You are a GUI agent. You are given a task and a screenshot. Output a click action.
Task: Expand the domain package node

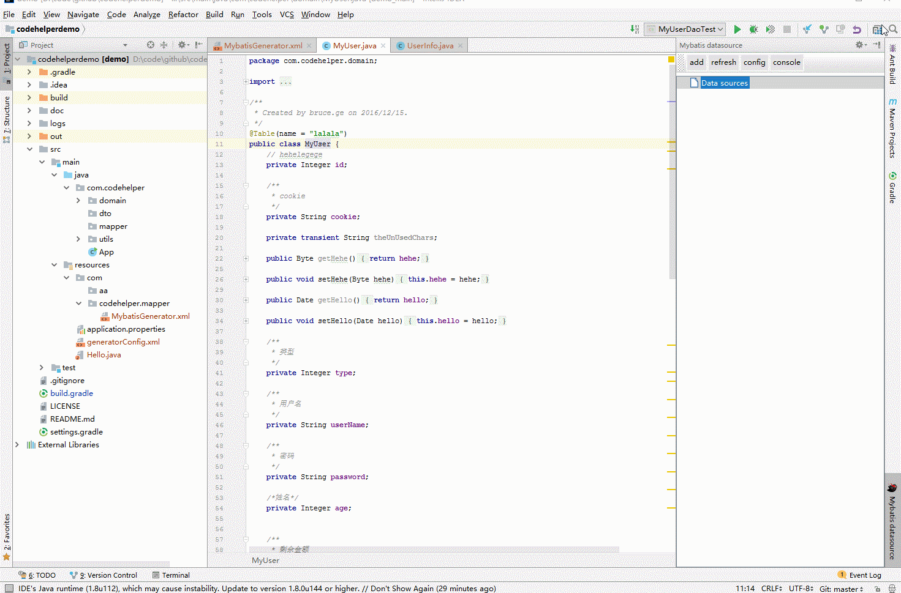[78, 201]
